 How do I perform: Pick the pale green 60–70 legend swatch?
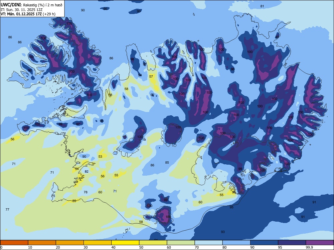(x=181, y=243)
